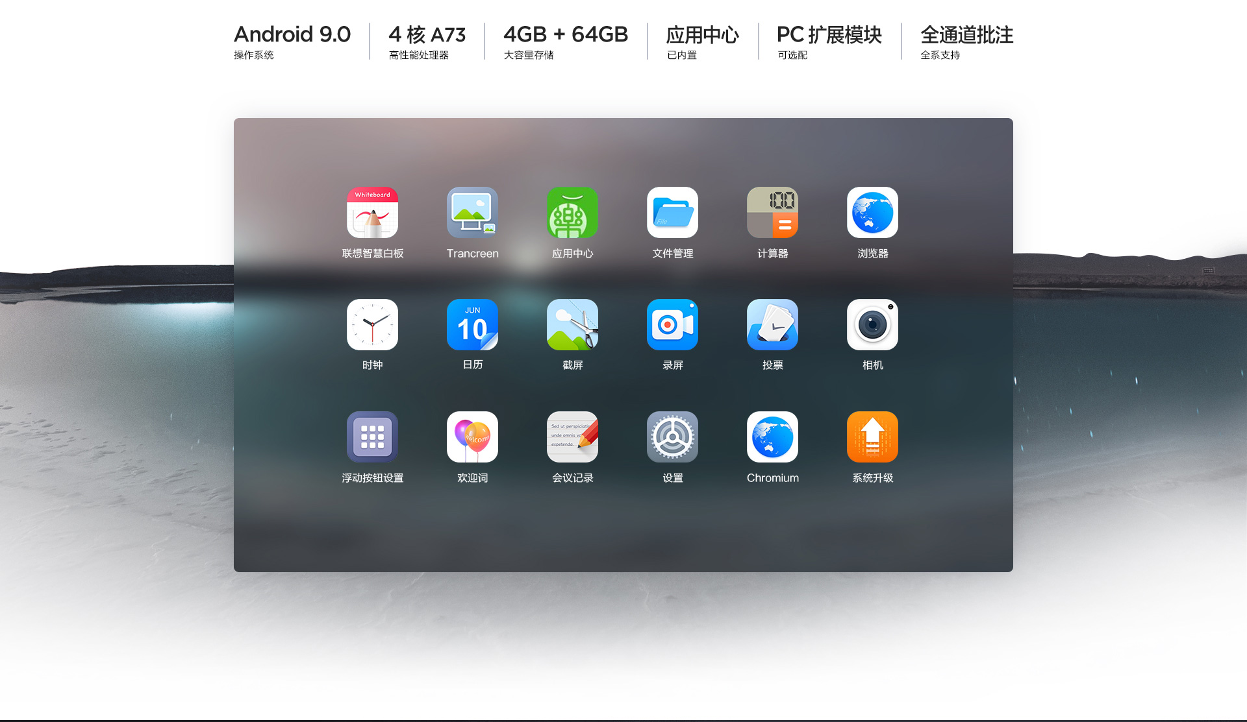
Task: Click the 全系支持 subtitle text
Action: click(x=940, y=55)
